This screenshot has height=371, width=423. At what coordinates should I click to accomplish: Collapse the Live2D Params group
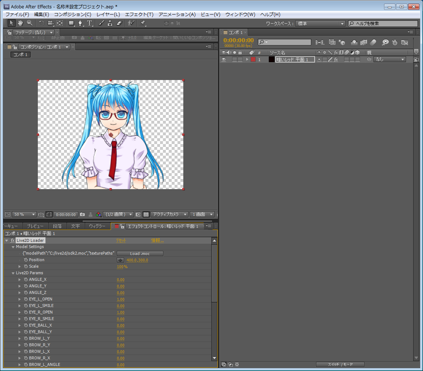click(13, 273)
